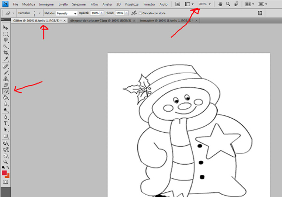
Task: Open the Analisi menu
Action: coord(107,4)
